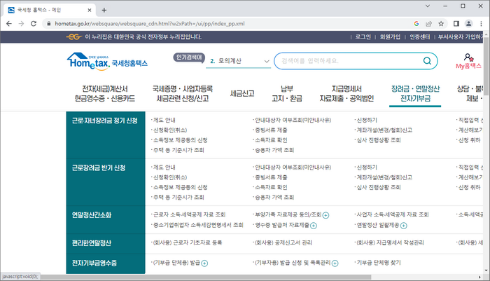
Task: Open the 전자(세금)계산서 현금영수증·신용카드 menu
Action: tap(105, 94)
